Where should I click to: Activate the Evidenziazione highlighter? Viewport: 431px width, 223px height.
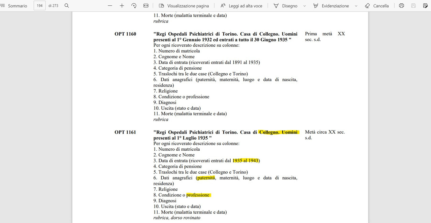click(x=331, y=6)
